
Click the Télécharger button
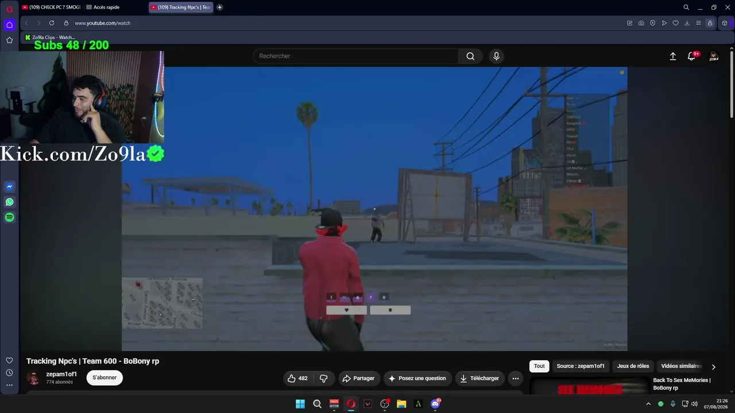(x=480, y=379)
